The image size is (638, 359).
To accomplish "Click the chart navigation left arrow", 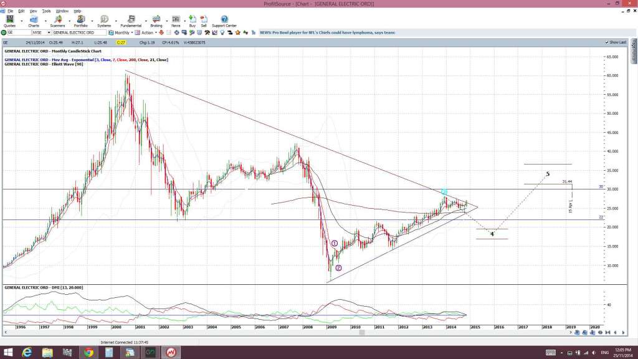I will click(x=615, y=333).
